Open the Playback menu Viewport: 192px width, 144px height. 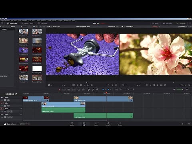click(44, 20)
